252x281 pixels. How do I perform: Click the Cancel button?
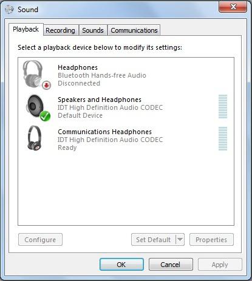[171, 265]
